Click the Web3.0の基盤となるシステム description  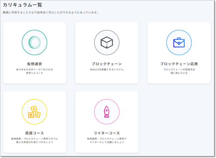click(107, 69)
